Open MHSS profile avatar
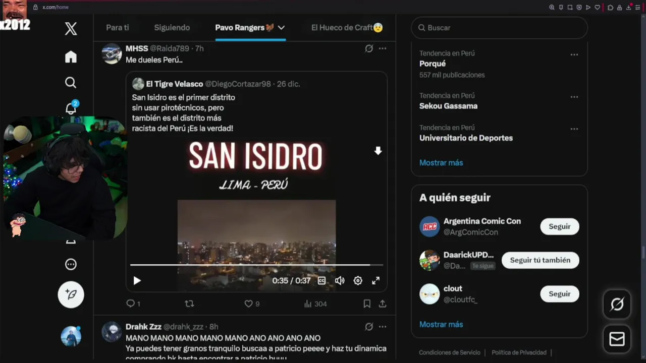Image resolution: width=646 pixels, height=363 pixels. (x=112, y=53)
